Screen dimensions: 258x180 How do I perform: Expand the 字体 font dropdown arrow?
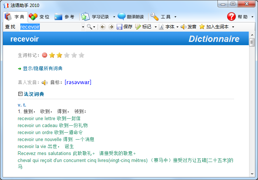177,27
